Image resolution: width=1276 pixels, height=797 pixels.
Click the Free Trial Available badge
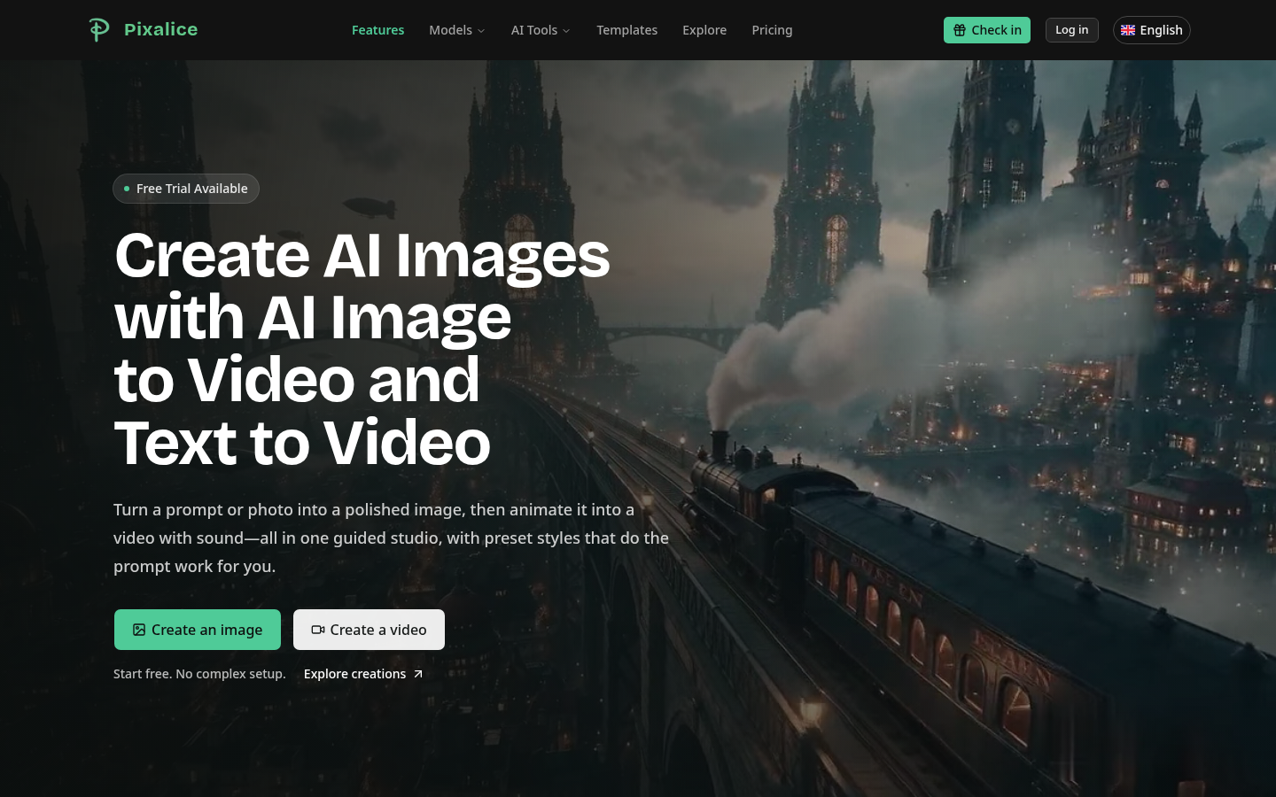(186, 189)
